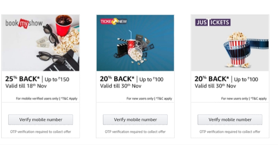Click Justickets 20% BACK up to ₹100 text
This screenshot has width=278, height=145.
[226, 79]
